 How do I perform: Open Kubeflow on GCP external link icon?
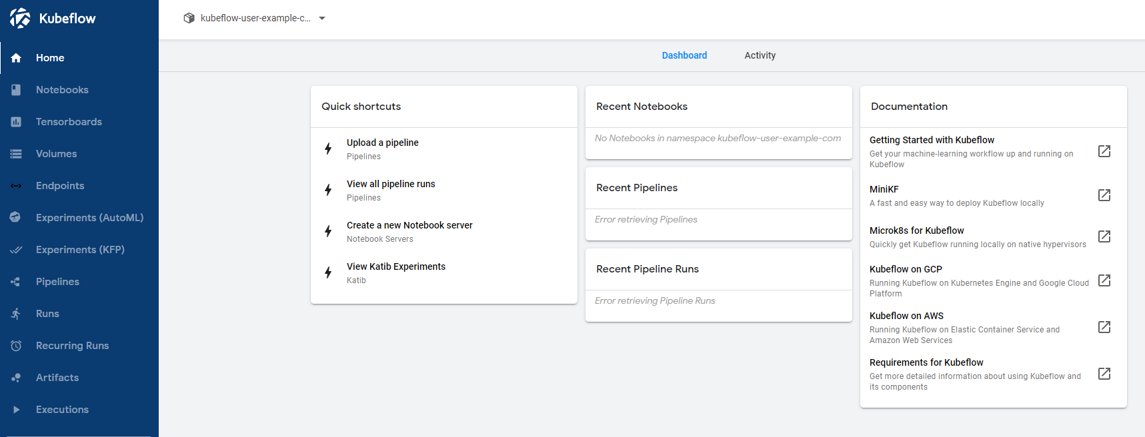pyautogui.click(x=1104, y=280)
